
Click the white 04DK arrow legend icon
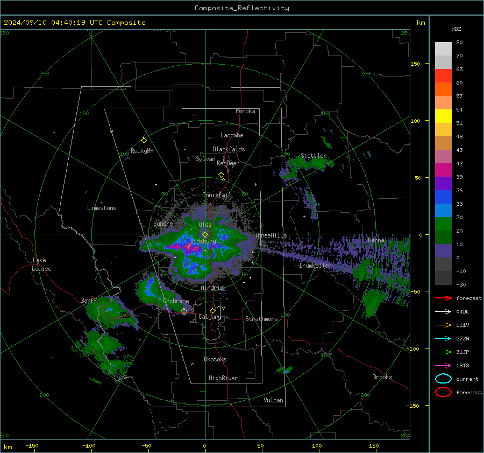tap(443, 312)
